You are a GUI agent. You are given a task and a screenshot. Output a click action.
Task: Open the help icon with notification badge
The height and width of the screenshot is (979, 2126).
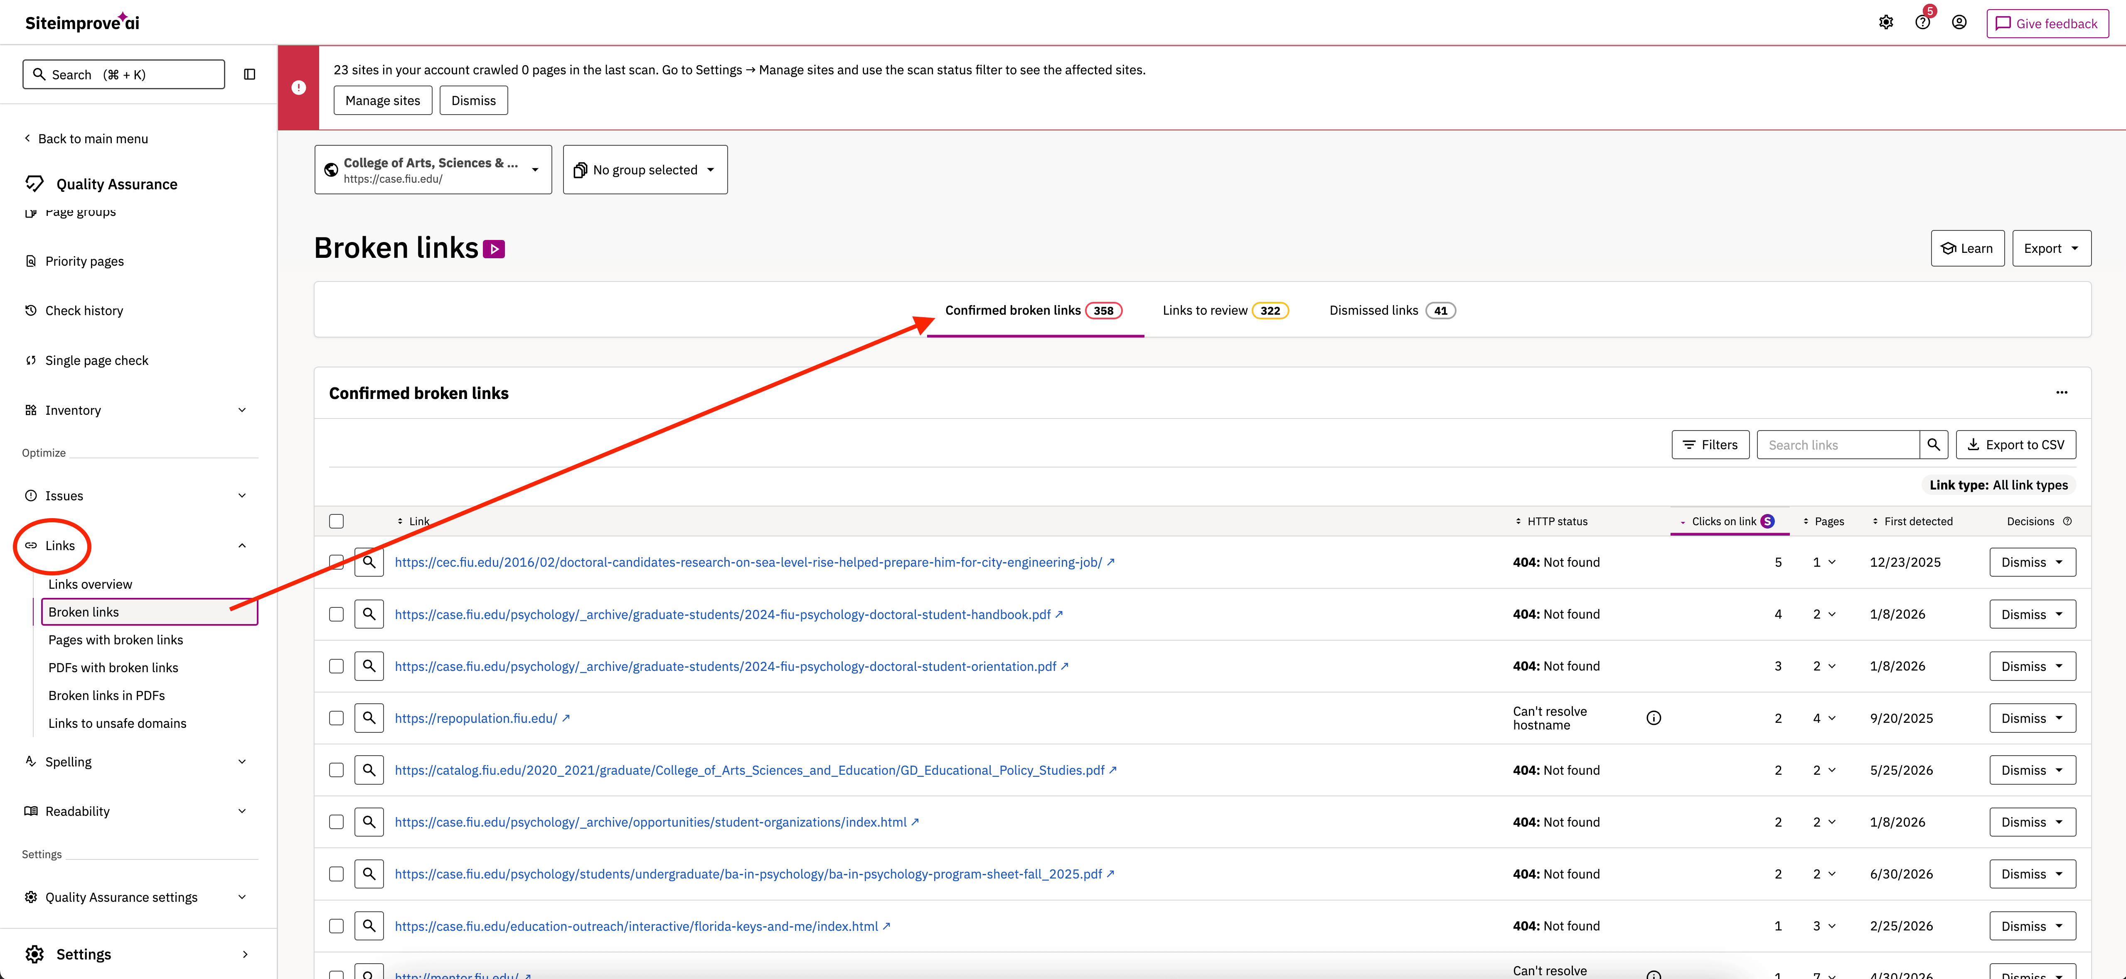click(x=1922, y=22)
